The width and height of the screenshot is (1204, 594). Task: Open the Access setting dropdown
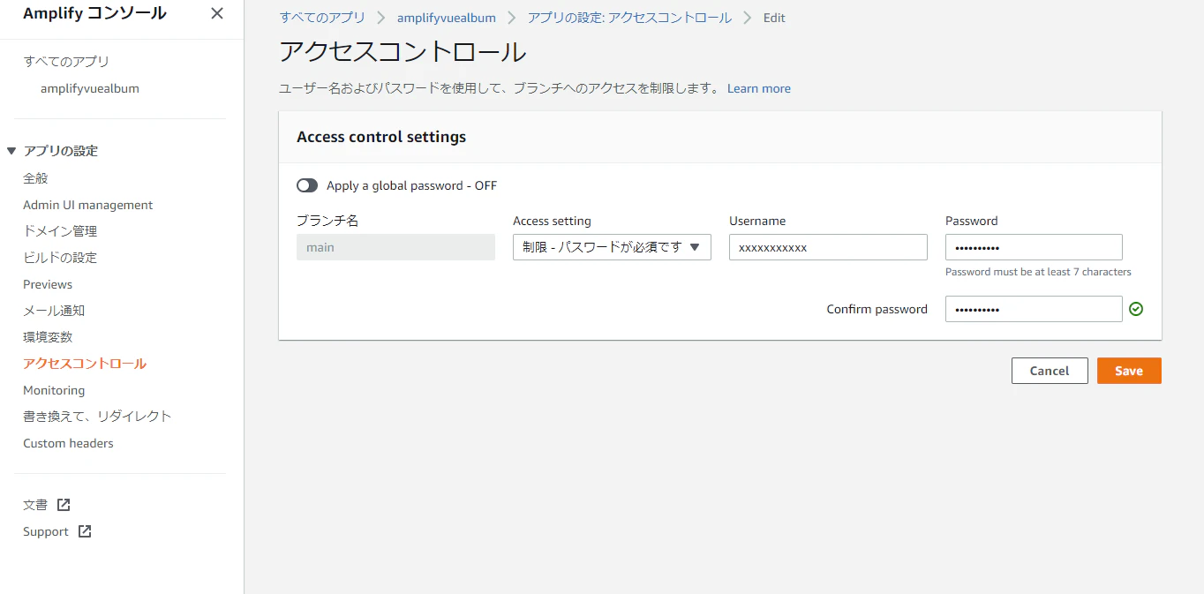click(x=612, y=247)
